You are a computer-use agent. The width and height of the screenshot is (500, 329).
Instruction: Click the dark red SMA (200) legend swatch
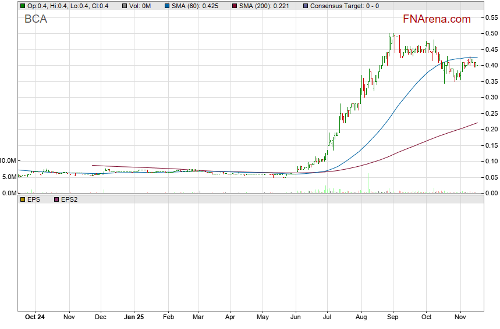point(235,5)
